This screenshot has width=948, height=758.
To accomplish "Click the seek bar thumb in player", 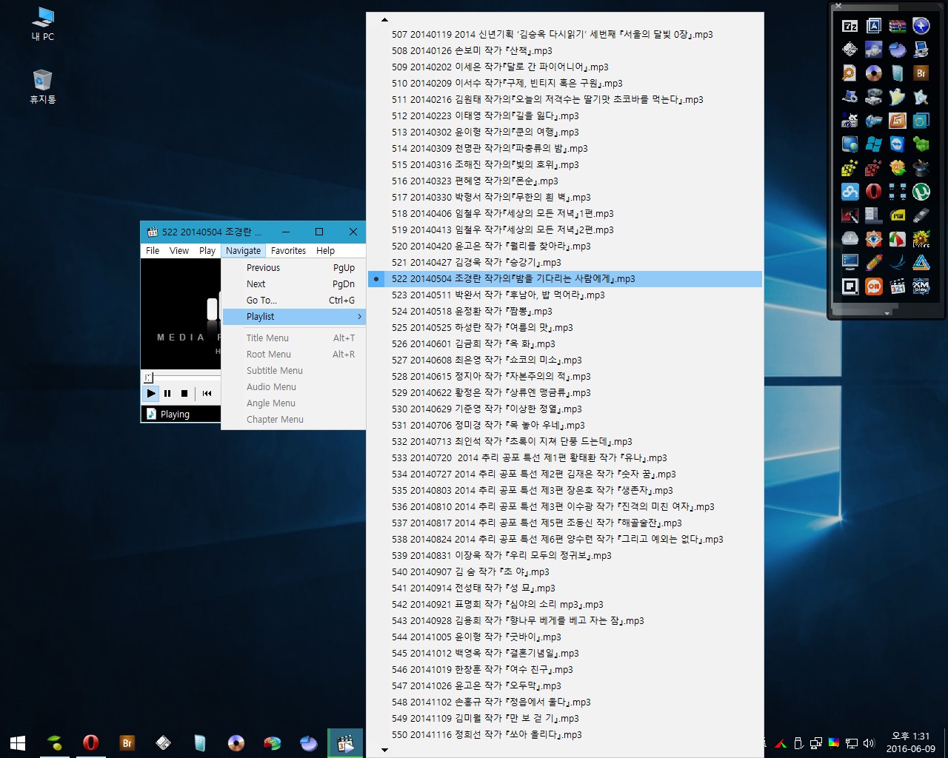I will point(148,378).
